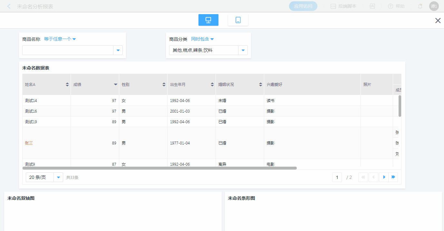Open the 帮助 help link

396,6
